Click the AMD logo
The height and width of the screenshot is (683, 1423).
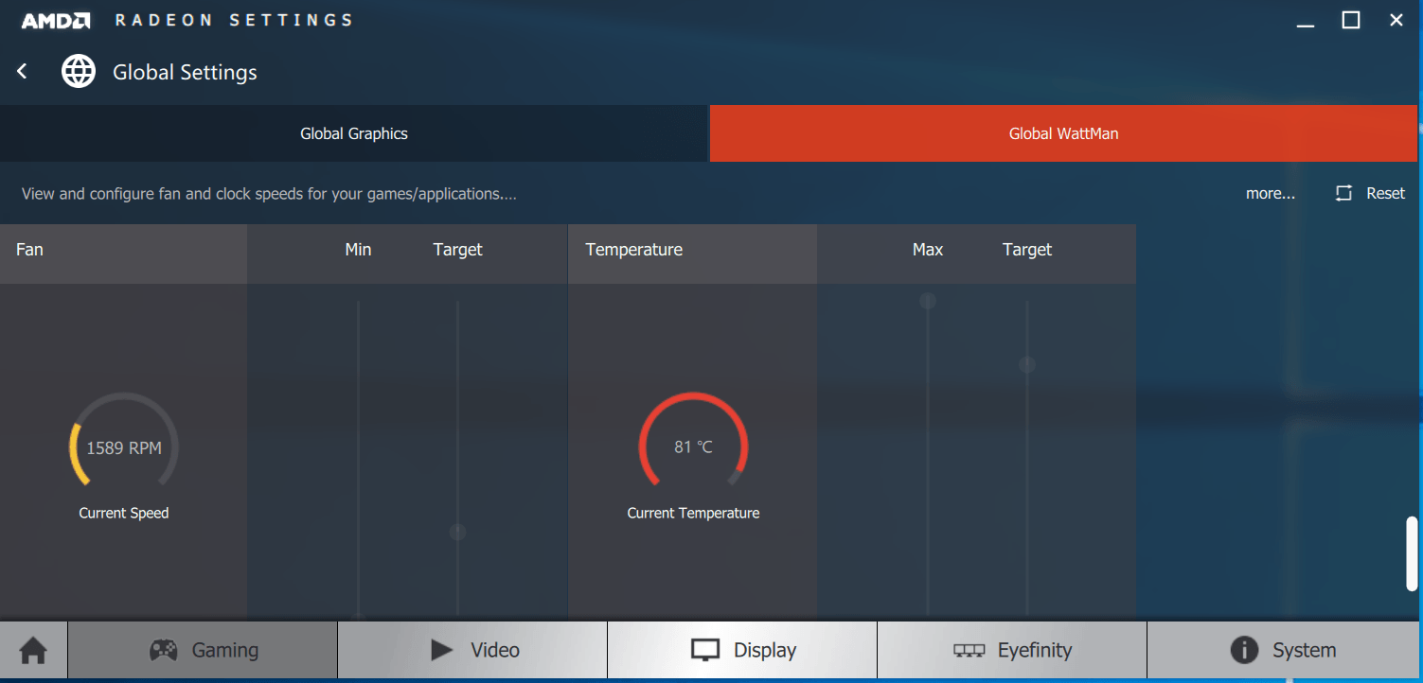[56, 20]
